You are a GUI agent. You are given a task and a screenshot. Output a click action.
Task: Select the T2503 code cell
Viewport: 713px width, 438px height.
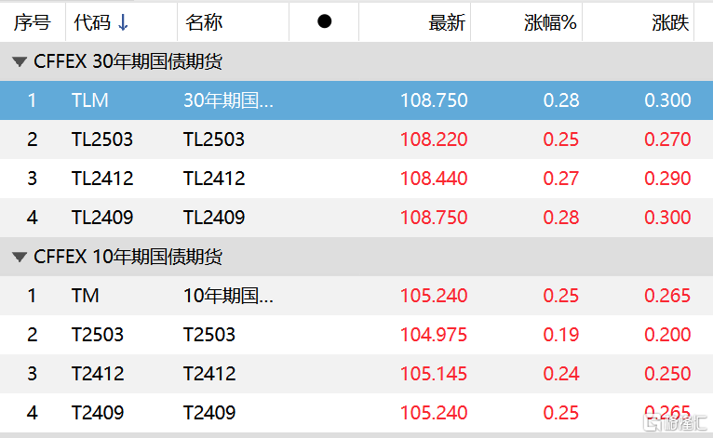[98, 335]
